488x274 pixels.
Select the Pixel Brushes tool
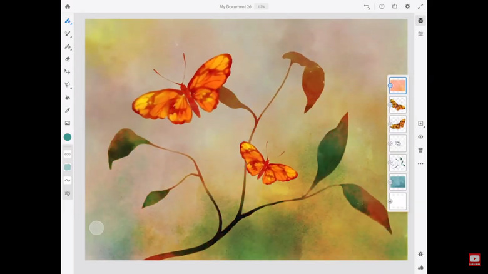[68, 21]
